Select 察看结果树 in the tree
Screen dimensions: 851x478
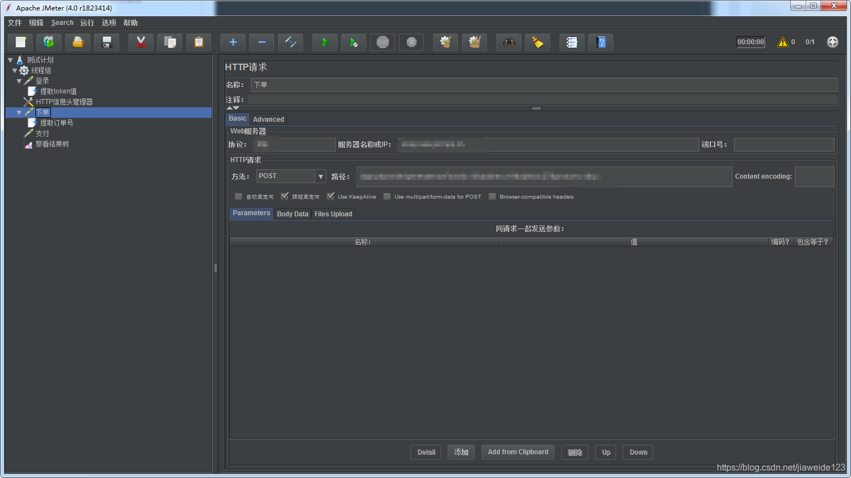click(x=52, y=144)
